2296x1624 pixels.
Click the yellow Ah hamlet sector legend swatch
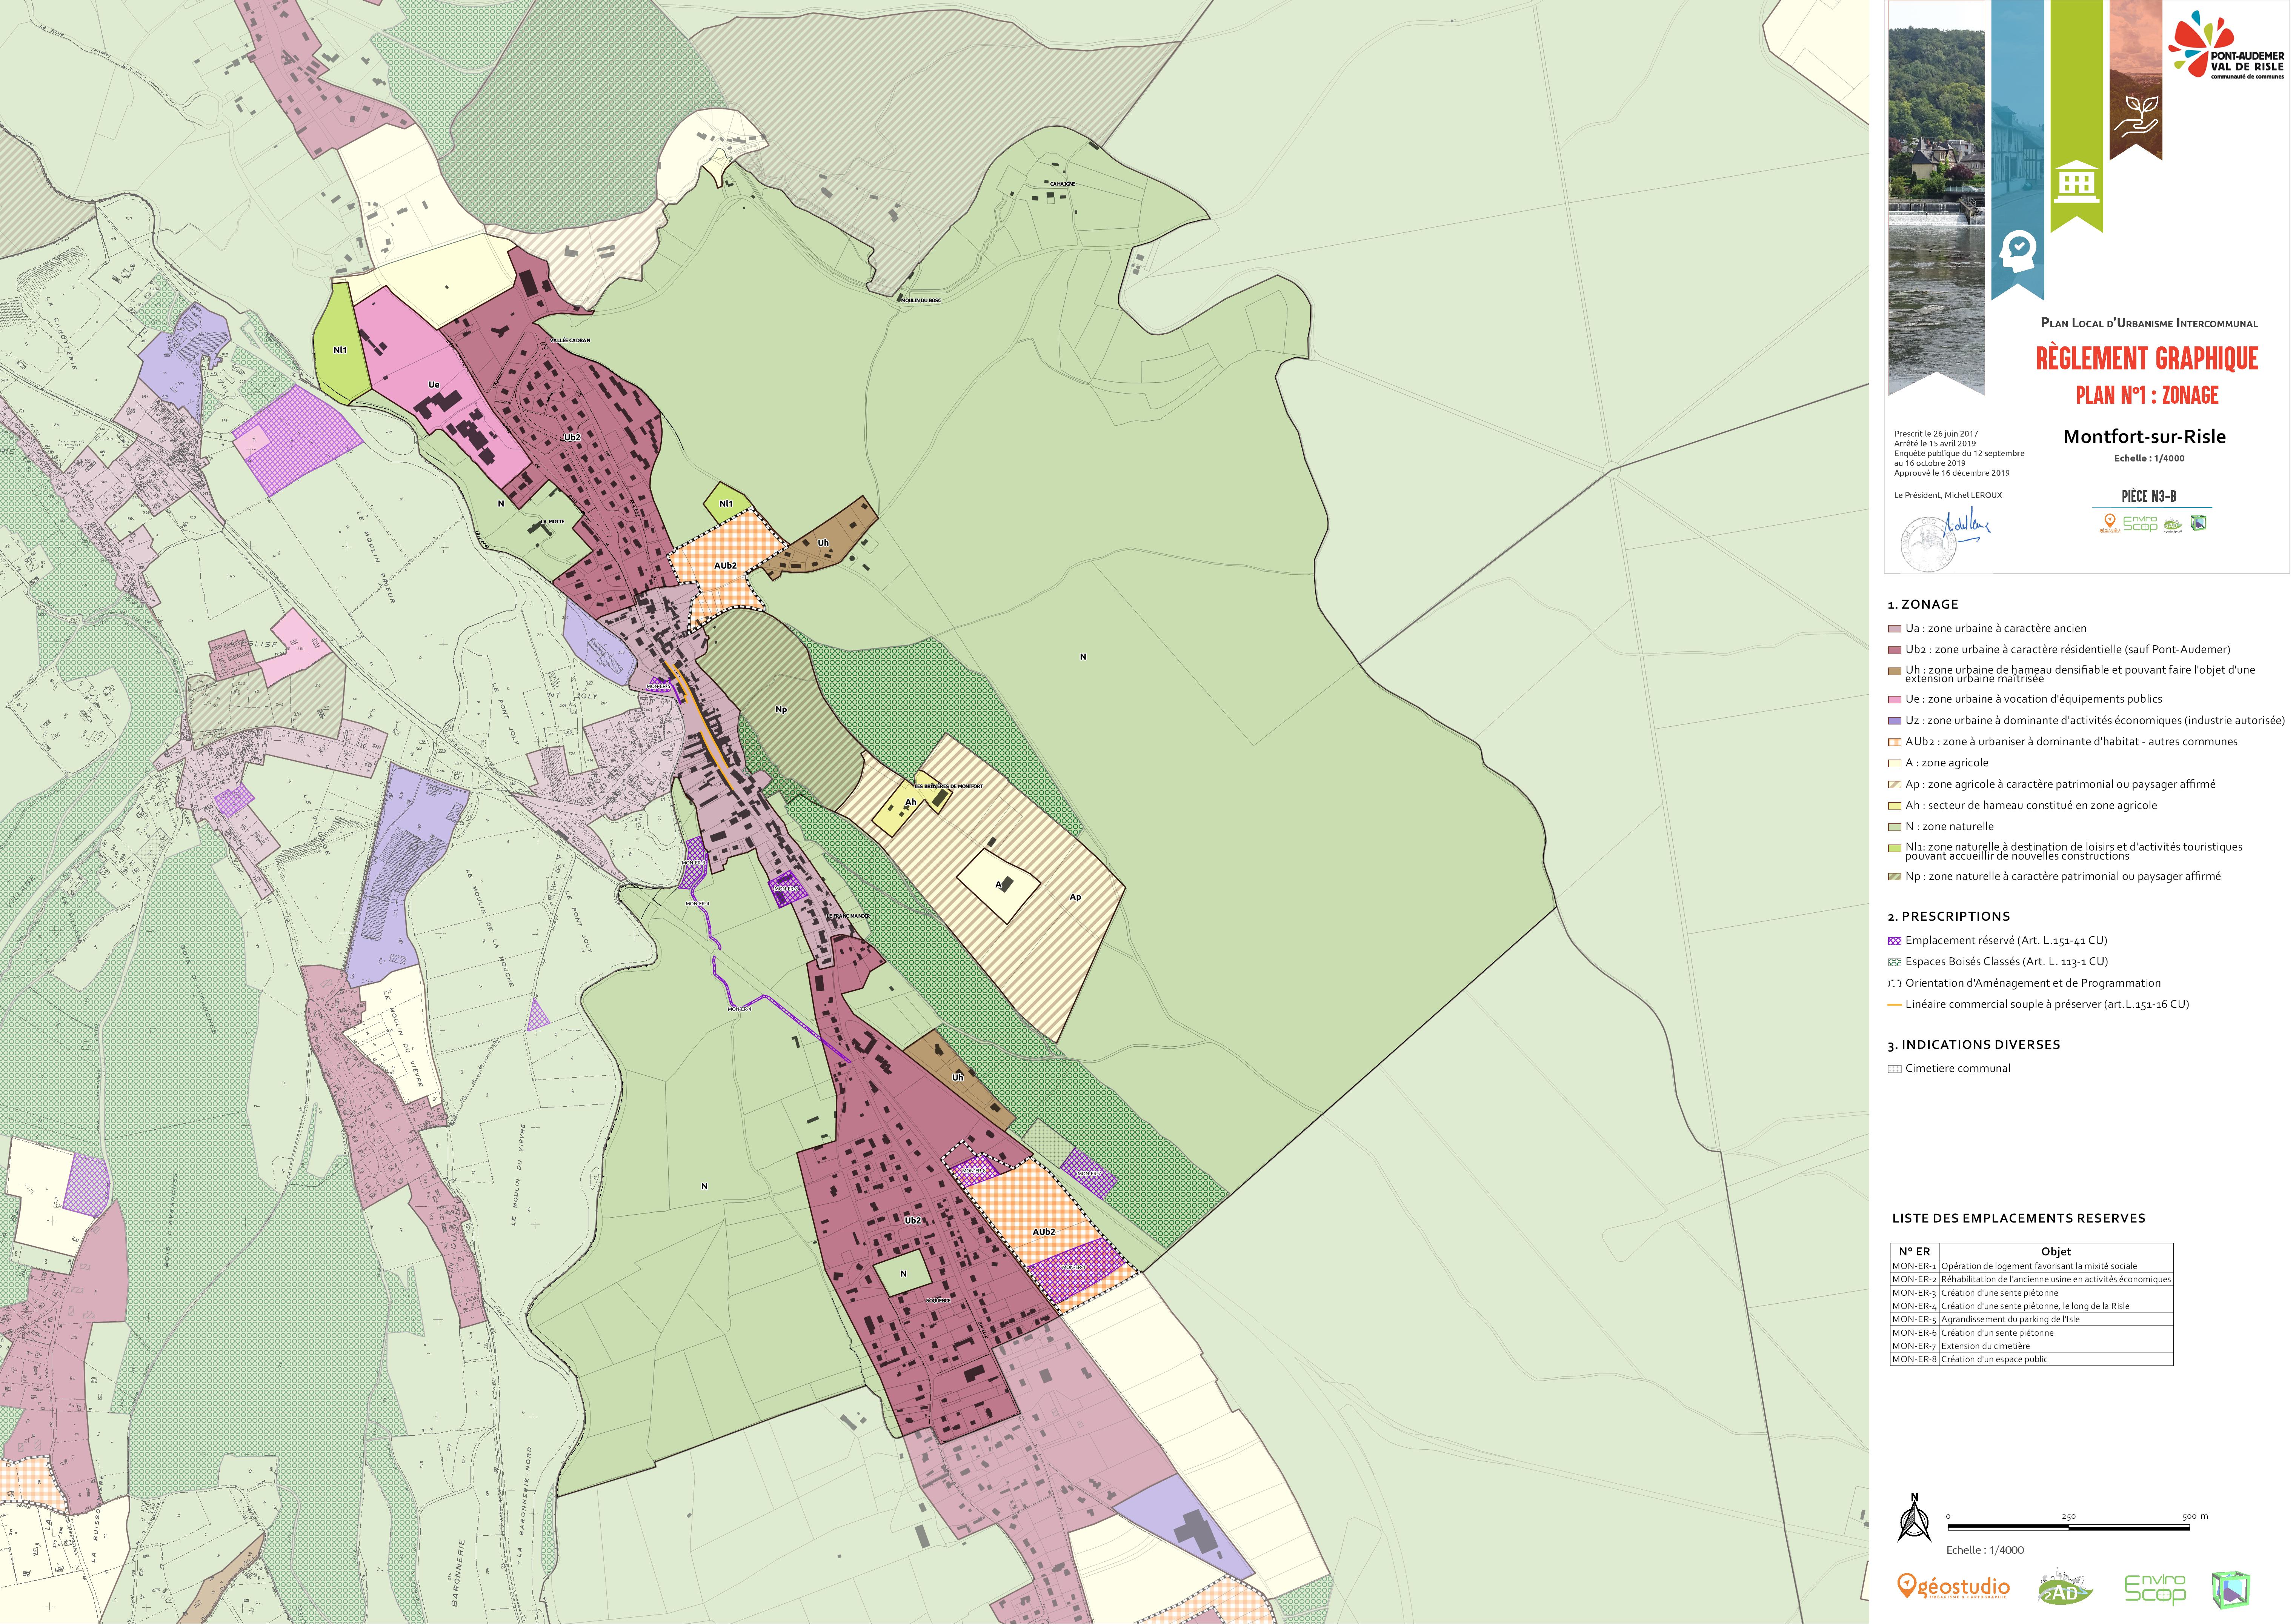coord(1894,806)
